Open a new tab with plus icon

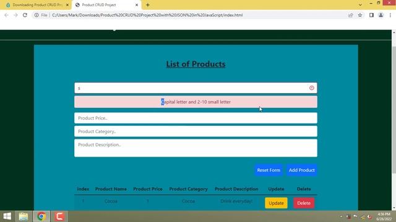click(148, 5)
